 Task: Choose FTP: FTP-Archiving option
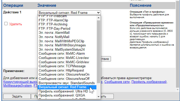[x=67, y=24]
